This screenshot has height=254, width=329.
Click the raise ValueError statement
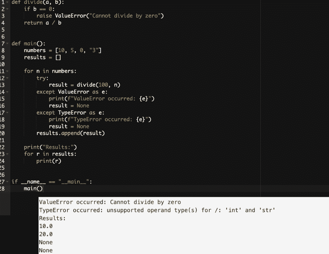(x=100, y=16)
